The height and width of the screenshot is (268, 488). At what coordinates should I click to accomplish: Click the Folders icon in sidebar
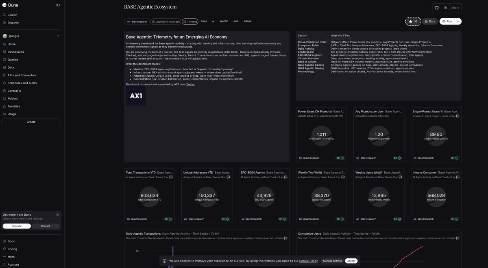click(4, 99)
